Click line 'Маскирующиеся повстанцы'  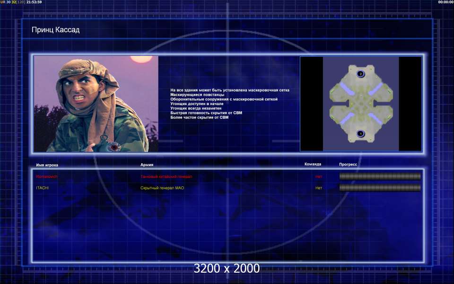(x=197, y=95)
